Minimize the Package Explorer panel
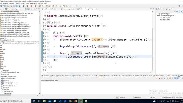183x103 pixels. pyautogui.click(x=37, y=9)
